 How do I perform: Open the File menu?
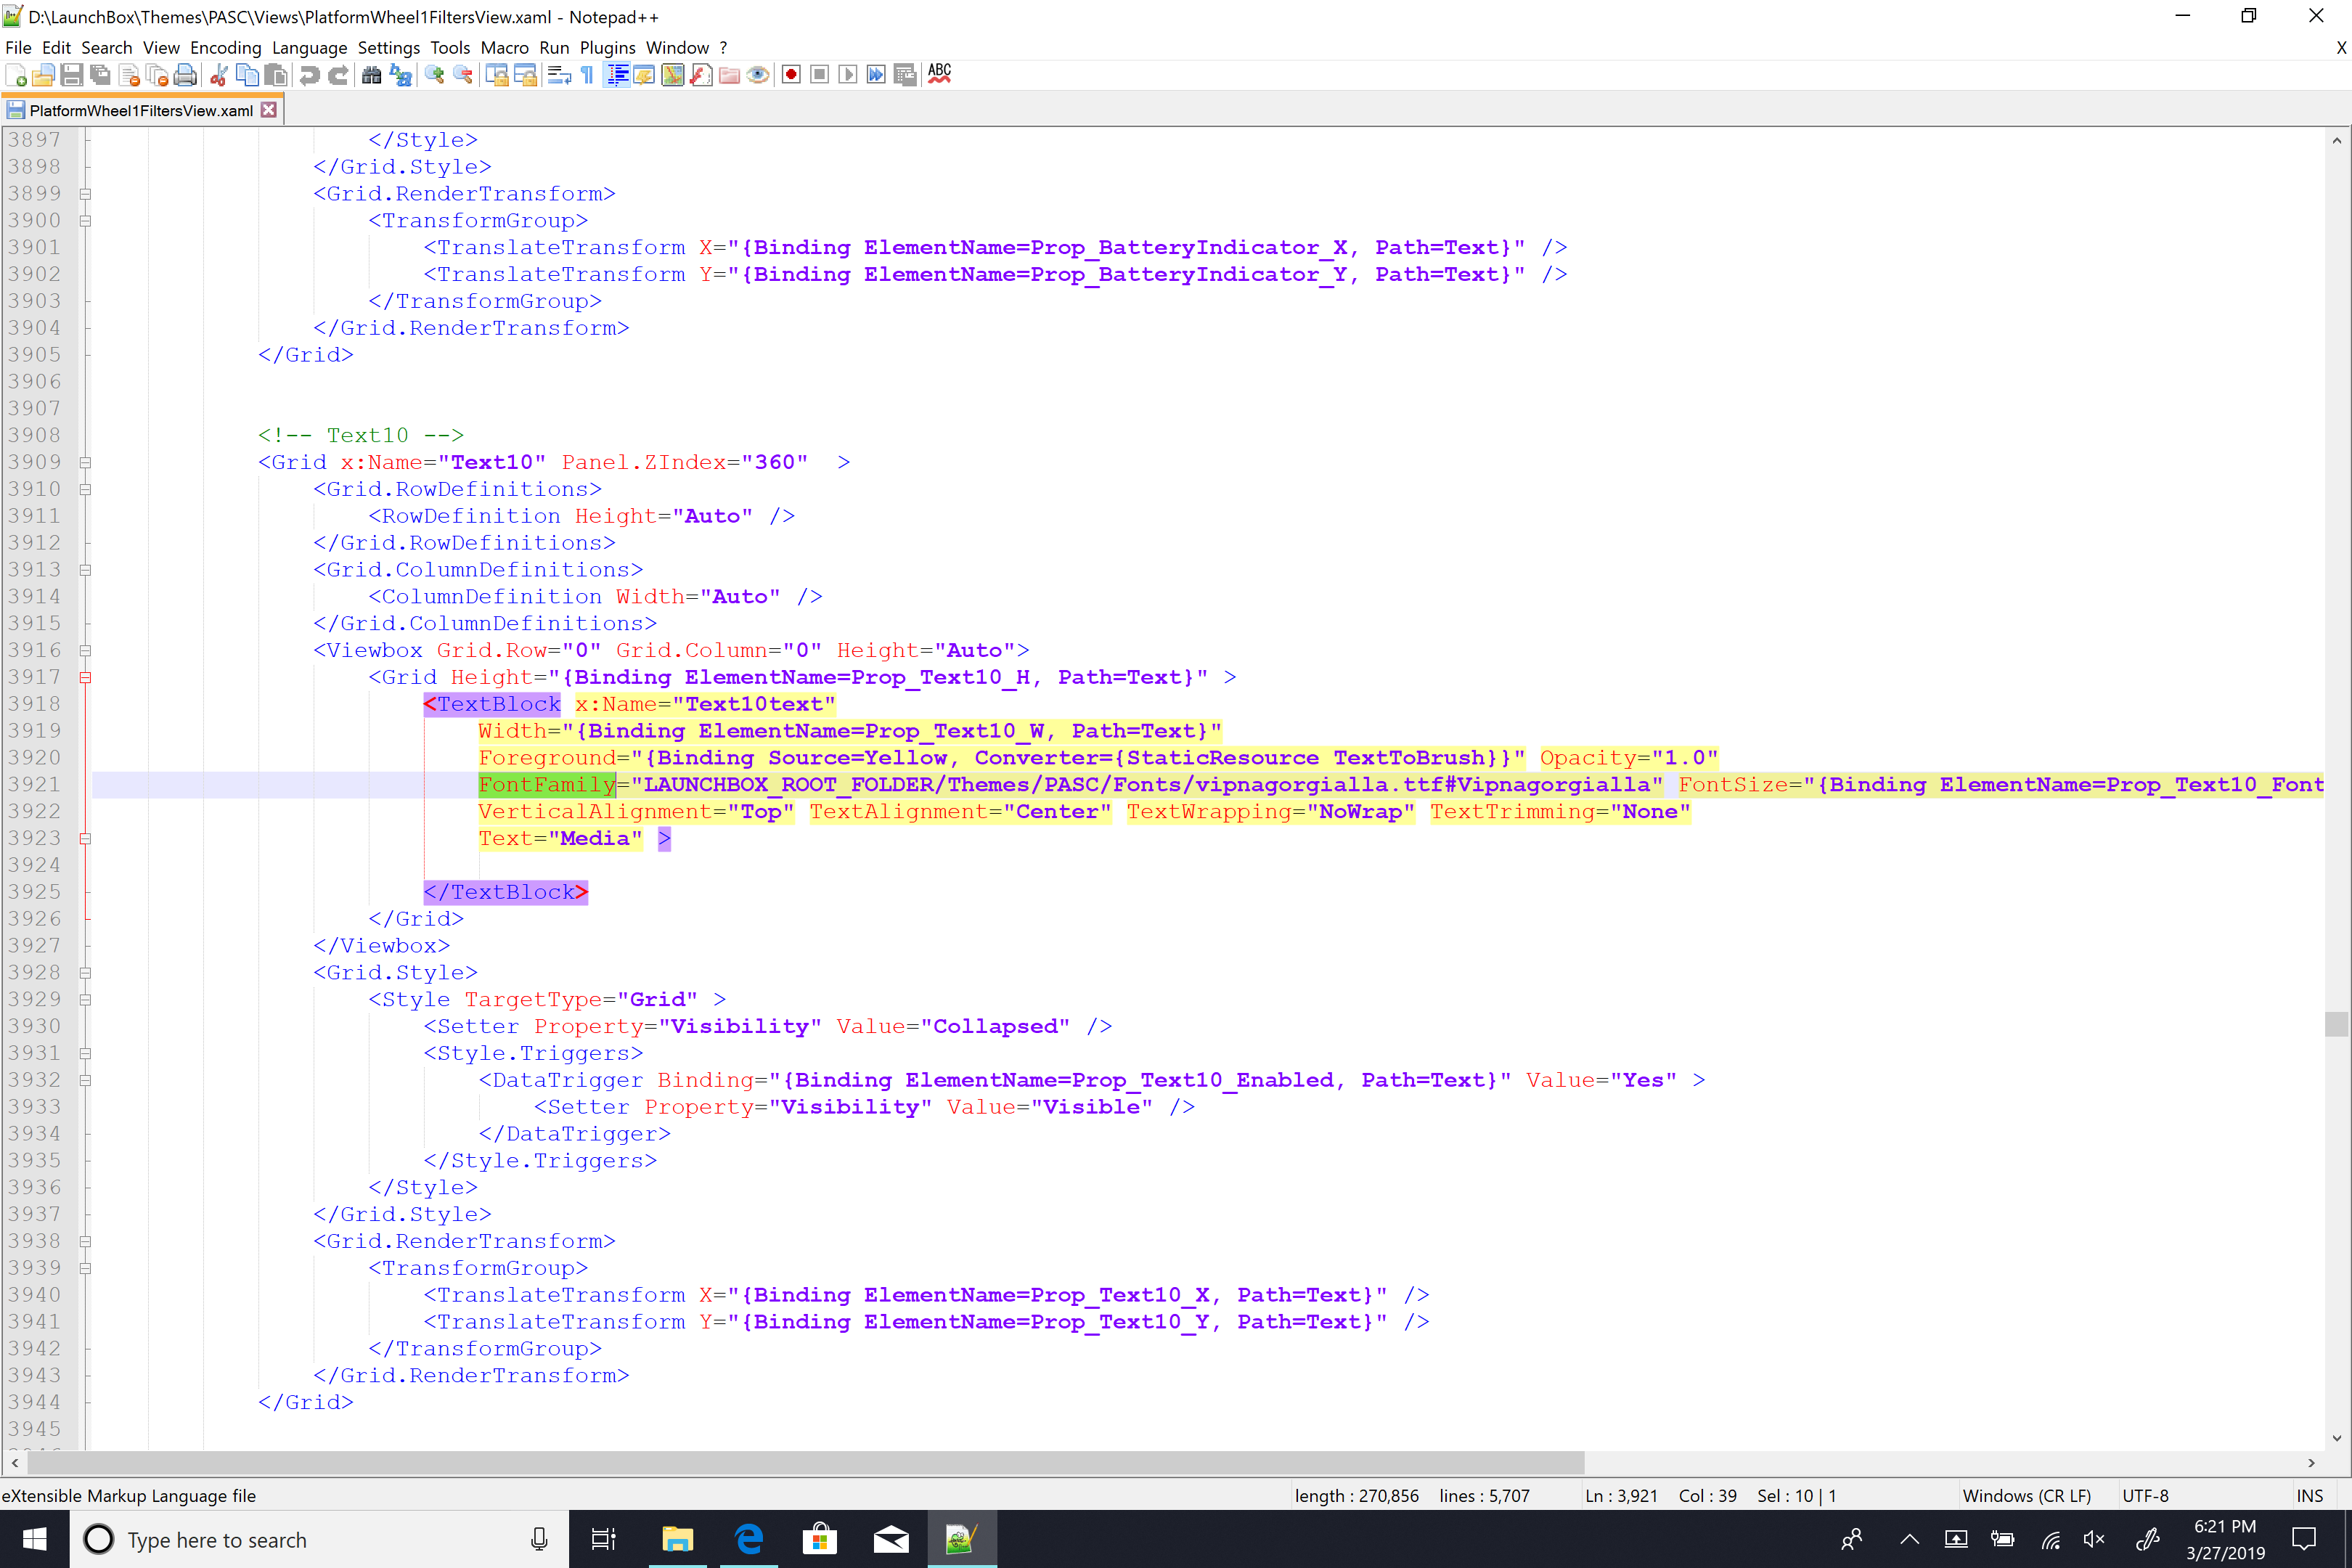pyautogui.click(x=18, y=47)
